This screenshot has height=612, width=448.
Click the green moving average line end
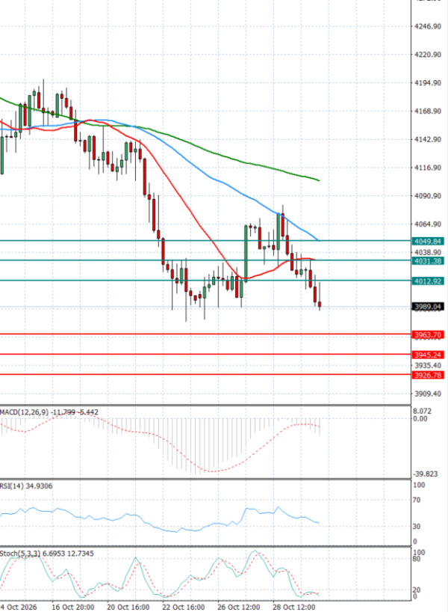[319, 180]
